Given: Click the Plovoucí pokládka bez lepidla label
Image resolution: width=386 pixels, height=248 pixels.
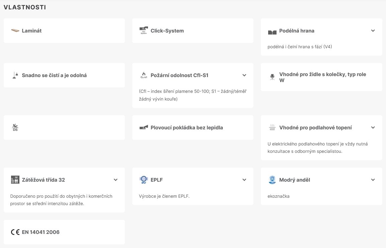Looking at the screenshot, I should coord(186,128).
